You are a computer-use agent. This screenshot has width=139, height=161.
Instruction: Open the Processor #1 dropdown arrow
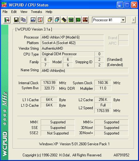123,20
